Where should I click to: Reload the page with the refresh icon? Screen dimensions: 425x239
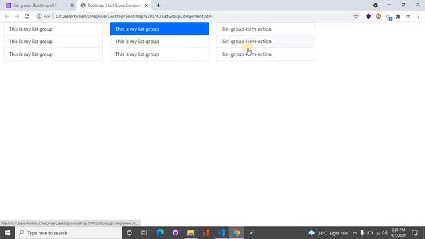click(x=27, y=16)
